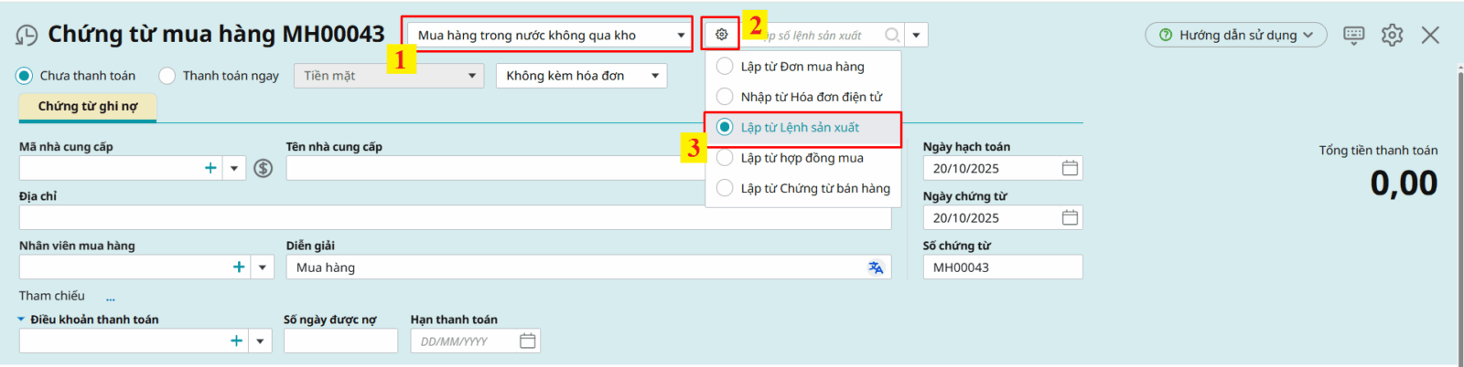The height and width of the screenshot is (367, 1464).
Task: Click in the Địa chỉ field
Action: pyautogui.click(x=455, y=217)
